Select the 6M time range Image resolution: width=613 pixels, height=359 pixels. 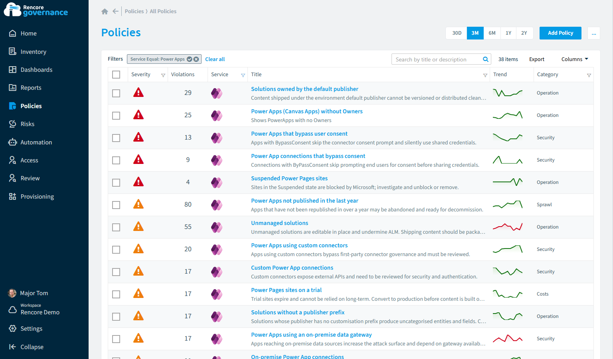point(492,33)
